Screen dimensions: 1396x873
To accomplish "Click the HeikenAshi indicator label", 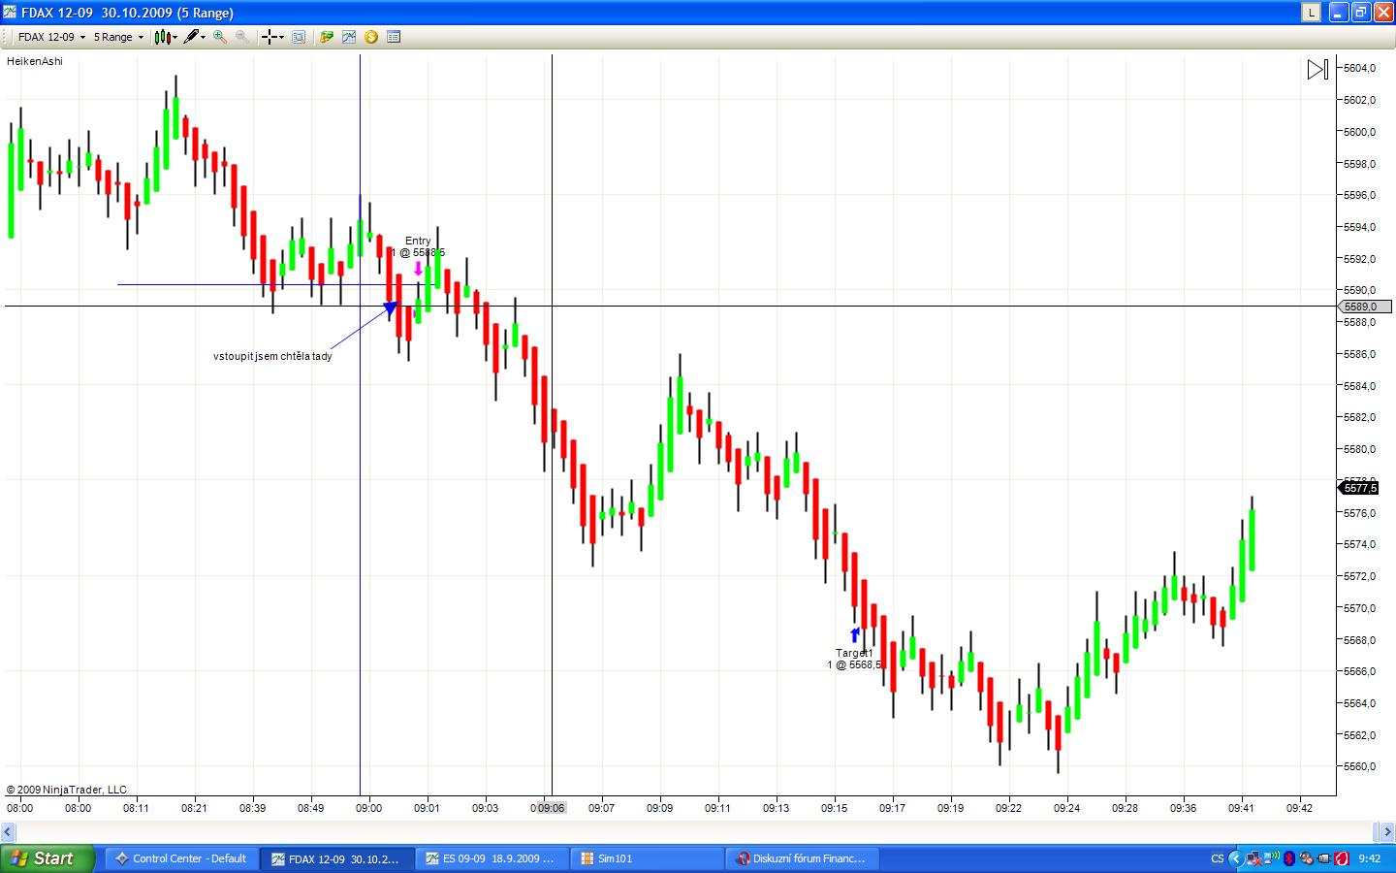I will pyautogui.click(x=35, y=61).
